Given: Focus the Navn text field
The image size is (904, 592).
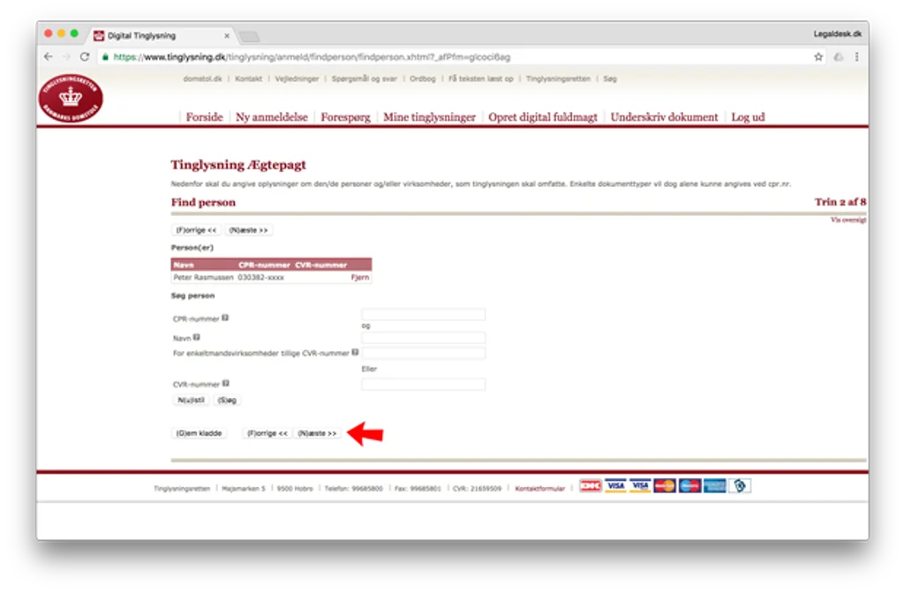Looking at the screenshot, I should click(x=423, y=338).
